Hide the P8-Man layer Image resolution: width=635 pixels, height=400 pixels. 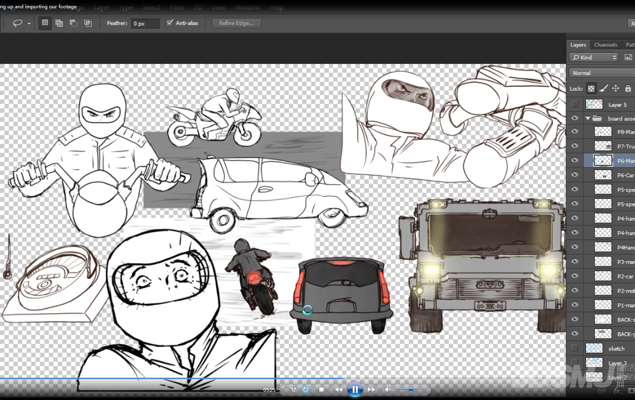pyautogui.click(x=574, y=131)
